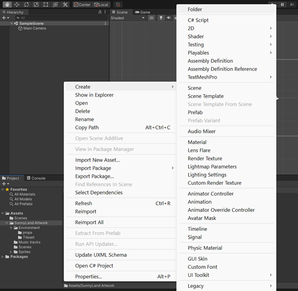Switch to the Console tab

(x=36, y=178)
